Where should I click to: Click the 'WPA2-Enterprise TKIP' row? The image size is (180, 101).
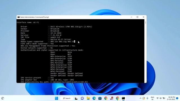point(61,65)
